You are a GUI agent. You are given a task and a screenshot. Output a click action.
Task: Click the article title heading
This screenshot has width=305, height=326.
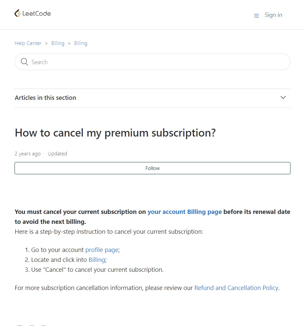(x=115, y=133)
